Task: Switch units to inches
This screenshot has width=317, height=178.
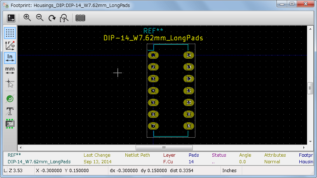Action: tap(10, 58)
